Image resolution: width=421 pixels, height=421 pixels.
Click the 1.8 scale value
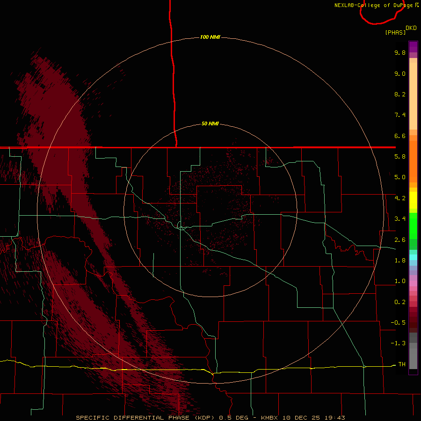point(400,261)
